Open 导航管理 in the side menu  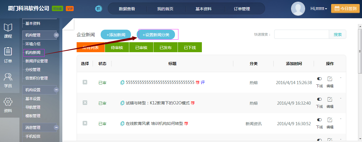click(x=33, y=107)
